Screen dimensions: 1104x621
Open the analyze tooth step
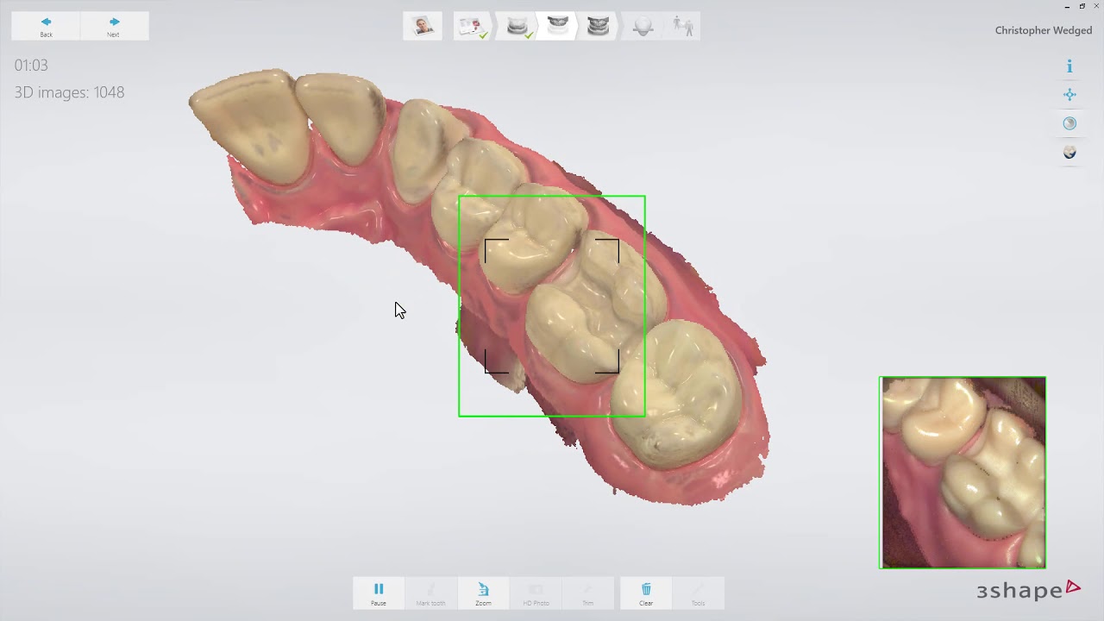[643, 26]
